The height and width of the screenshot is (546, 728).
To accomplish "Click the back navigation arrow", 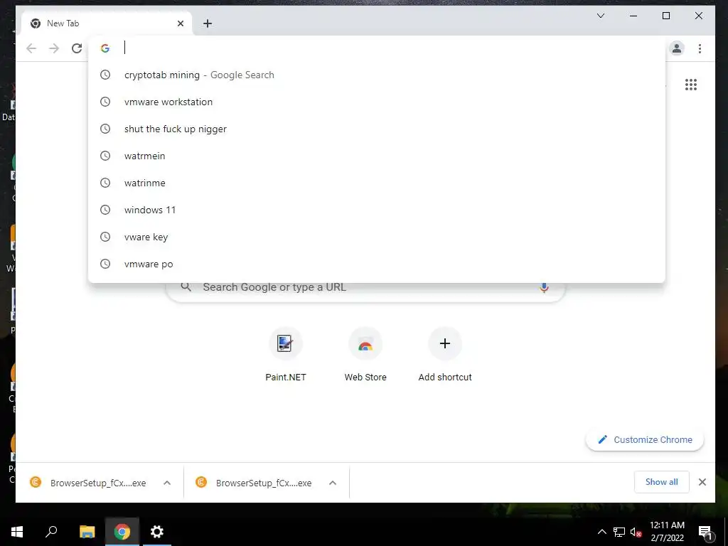I will pyautogui.click(x=31, y=48).
